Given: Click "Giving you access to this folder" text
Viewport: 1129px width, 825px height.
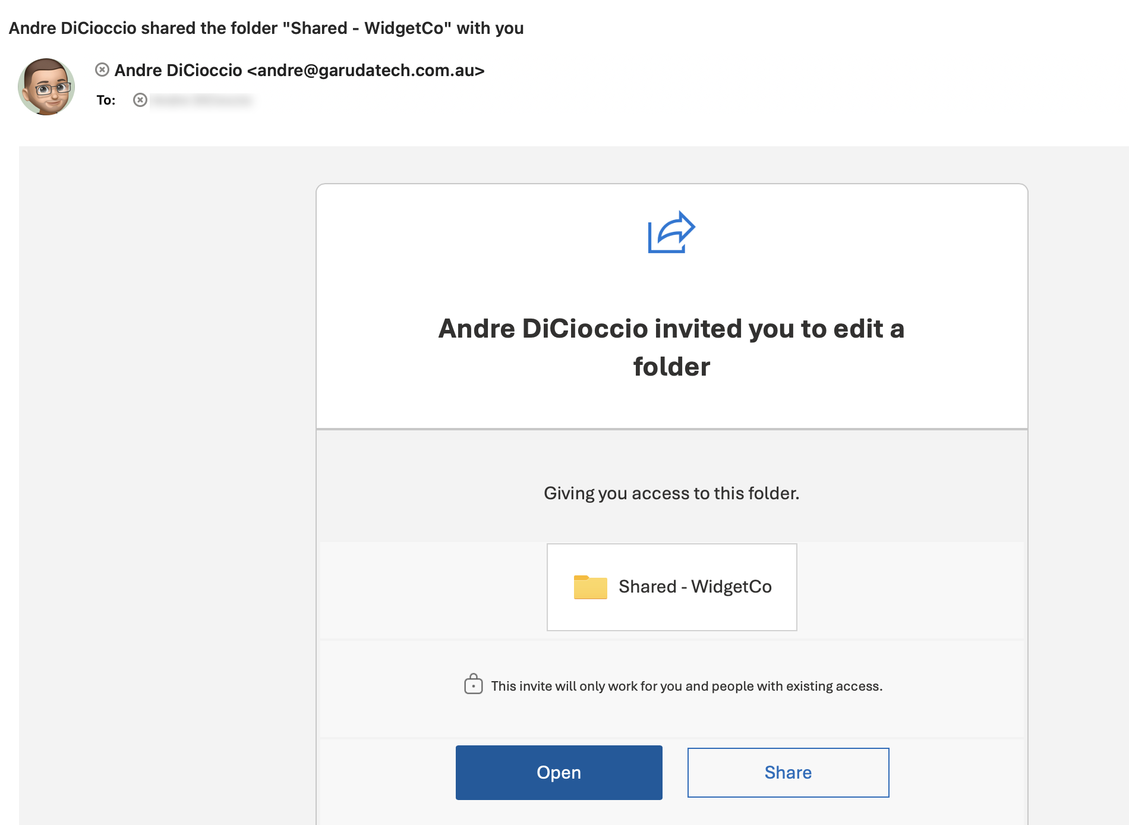Looking at the screenshot, I should (x=671, y=493).
